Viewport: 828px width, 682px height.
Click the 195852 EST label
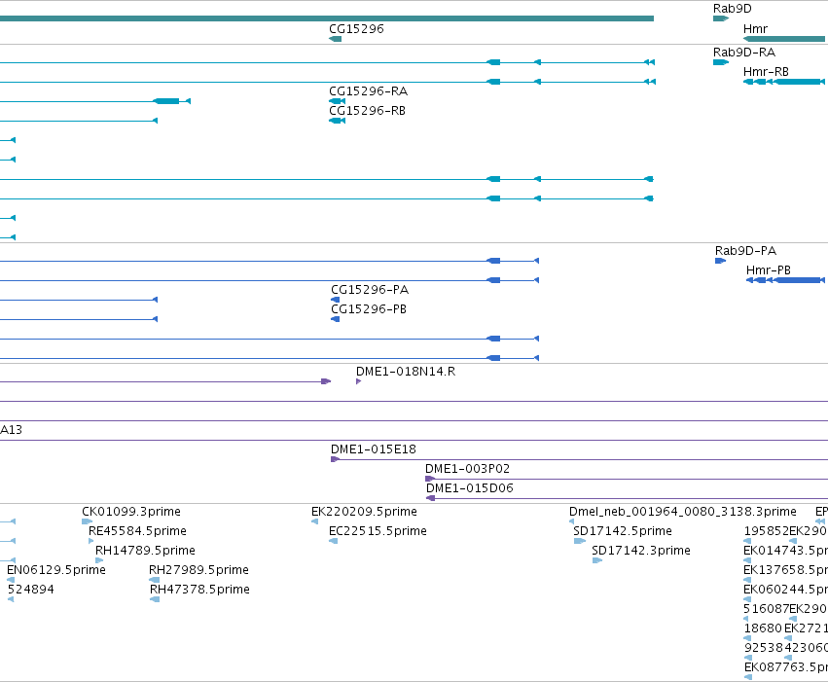pyautogui.click(x=767, y=531)
